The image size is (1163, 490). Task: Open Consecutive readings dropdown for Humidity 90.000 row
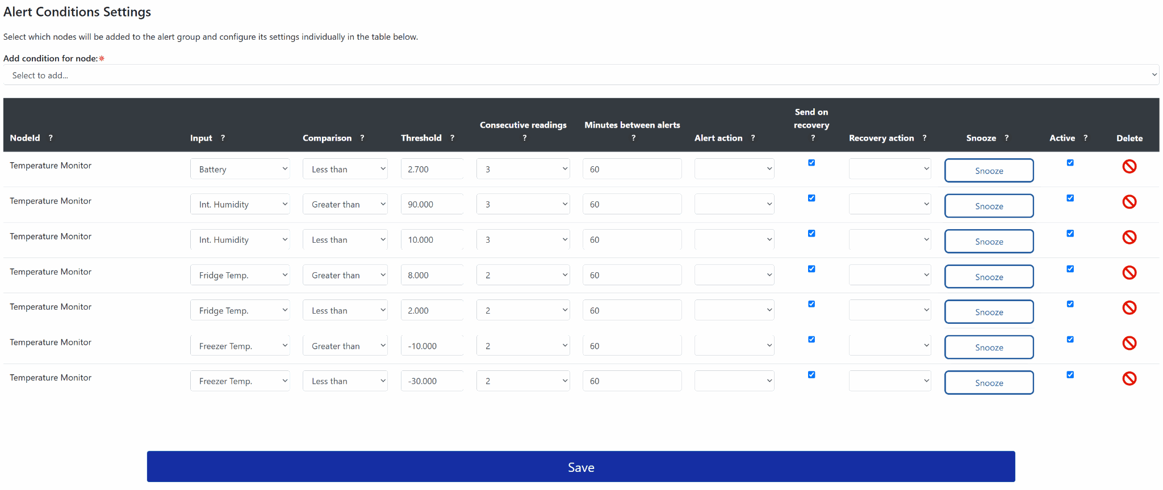523,204
